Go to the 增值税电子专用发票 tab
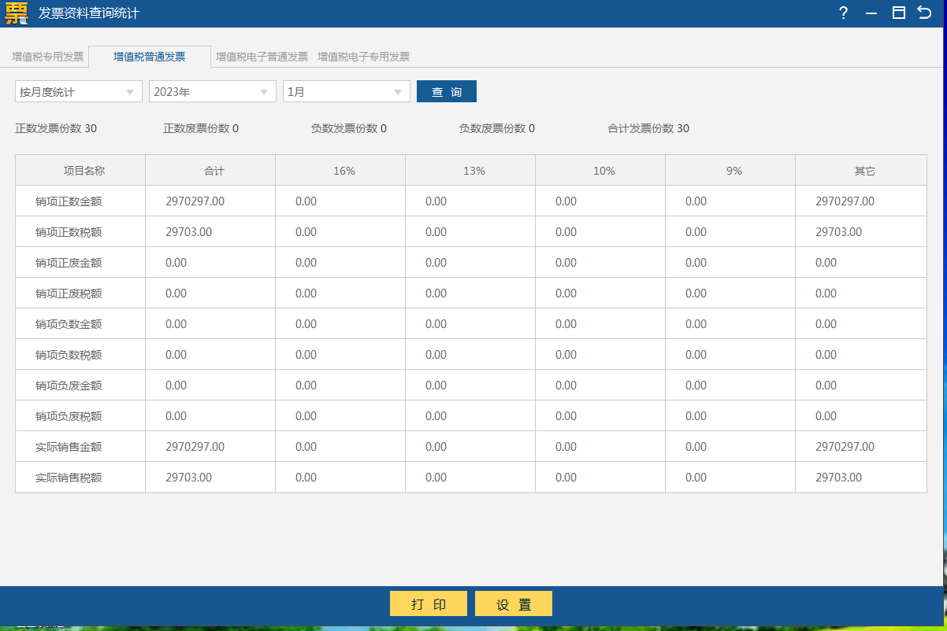This screenshot has width=947, height=631. pyautogui.click(x=363, y=57)
